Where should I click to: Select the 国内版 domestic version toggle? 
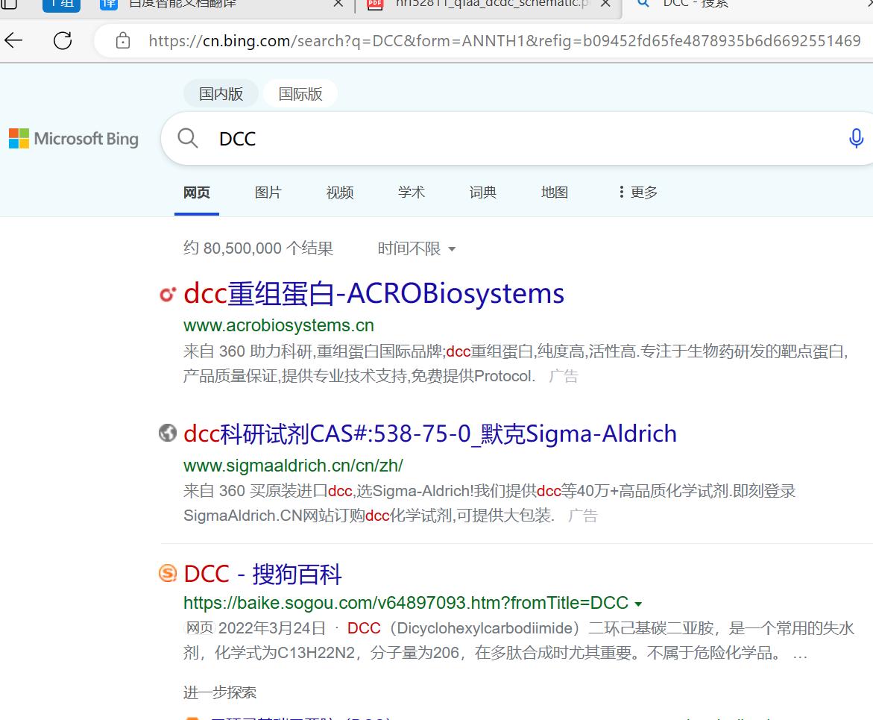221,93
